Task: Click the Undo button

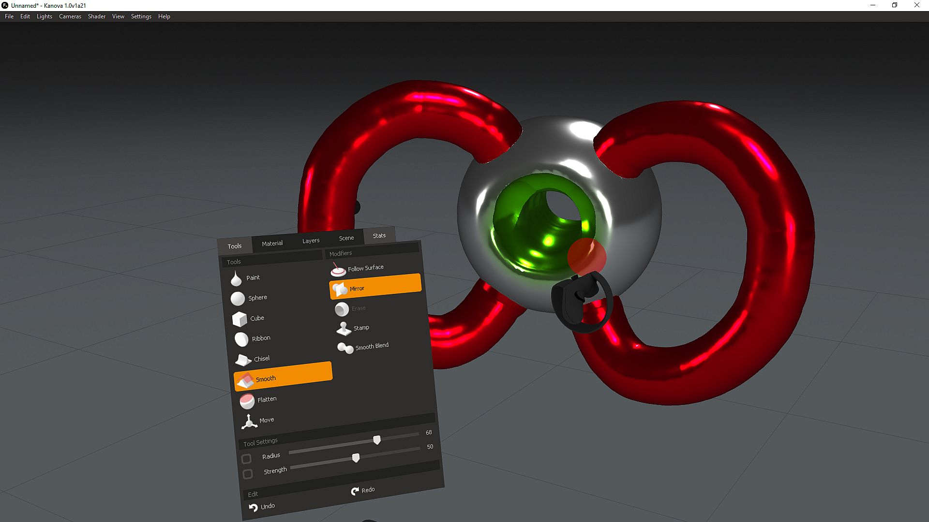Action: pyautogui.click(x=262, y=507)
